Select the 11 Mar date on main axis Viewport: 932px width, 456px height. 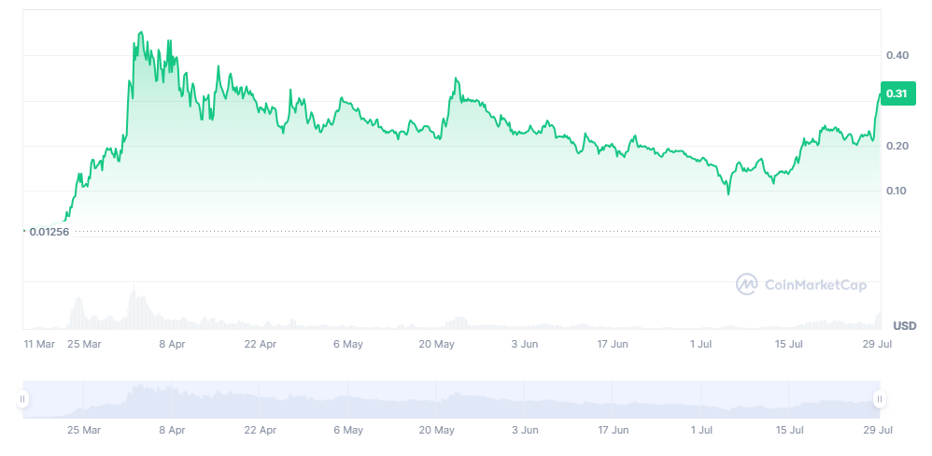[x=39, y=344]
